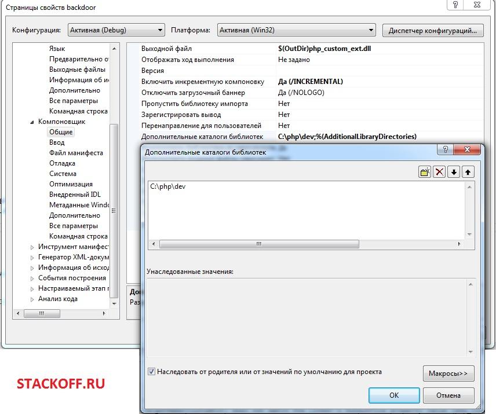This screenshot has width=496, height=414.
Task: Click Перенаправление для пользователей property
Action: pos(201,126)
